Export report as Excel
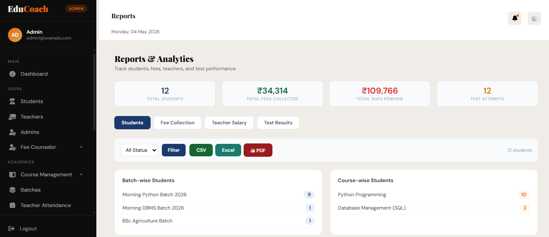Viewport: 549px width, 237px height. (228, 150)
